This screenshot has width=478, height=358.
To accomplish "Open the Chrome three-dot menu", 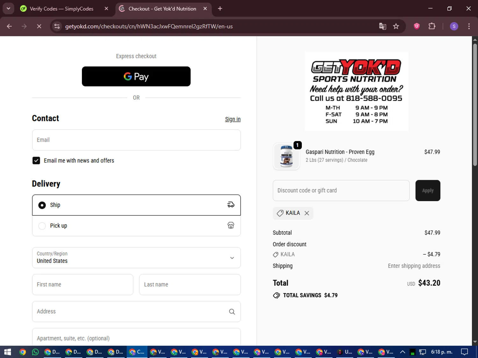I will click(x=469, y=26).
